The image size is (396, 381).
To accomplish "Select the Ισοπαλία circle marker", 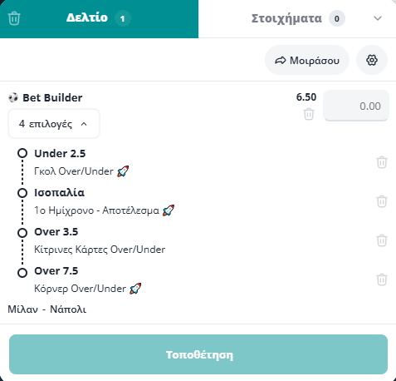I will 22,193.
